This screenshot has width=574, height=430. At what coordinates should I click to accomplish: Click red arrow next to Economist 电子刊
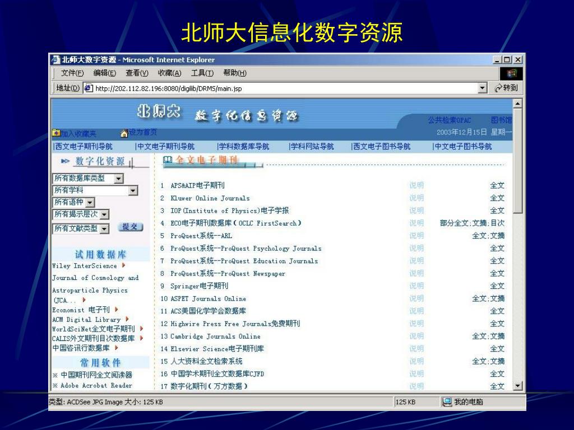[x=116, y=309]
